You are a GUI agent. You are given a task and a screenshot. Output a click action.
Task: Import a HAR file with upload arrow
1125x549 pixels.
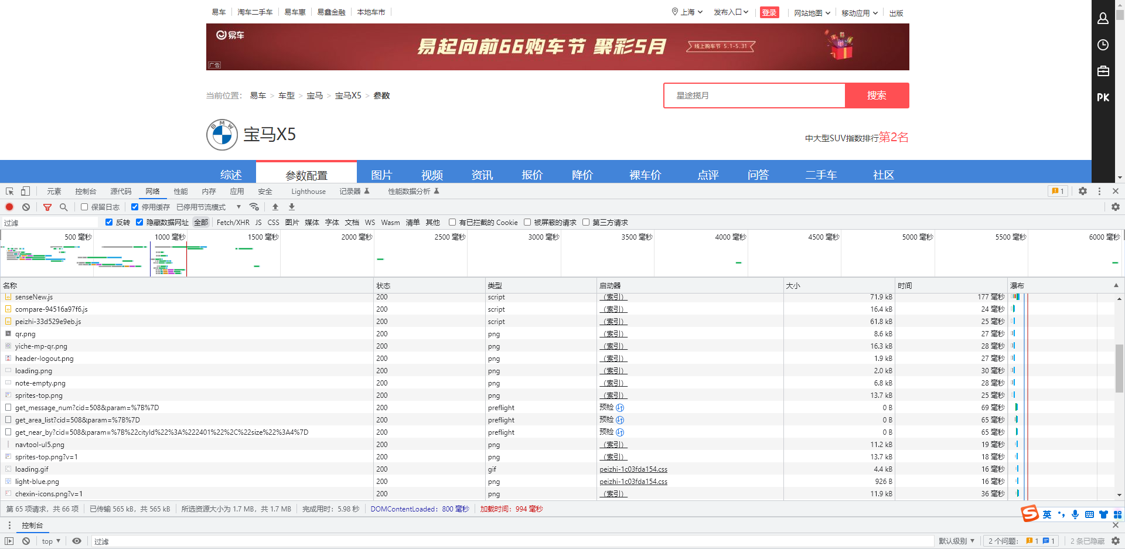[275, 207]
